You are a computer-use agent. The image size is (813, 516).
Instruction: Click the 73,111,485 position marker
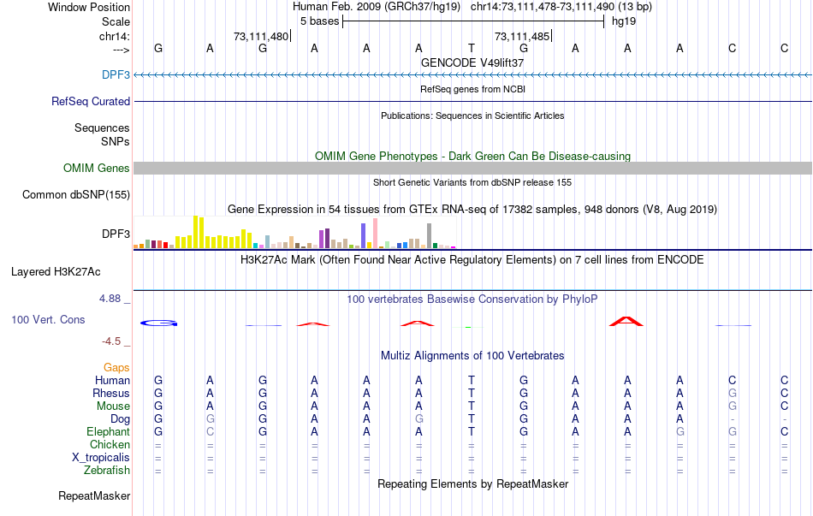coord(523,36)
